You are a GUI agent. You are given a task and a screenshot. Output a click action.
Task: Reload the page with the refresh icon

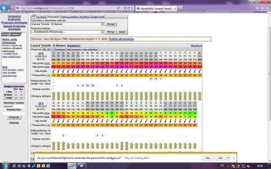[128, 8]
